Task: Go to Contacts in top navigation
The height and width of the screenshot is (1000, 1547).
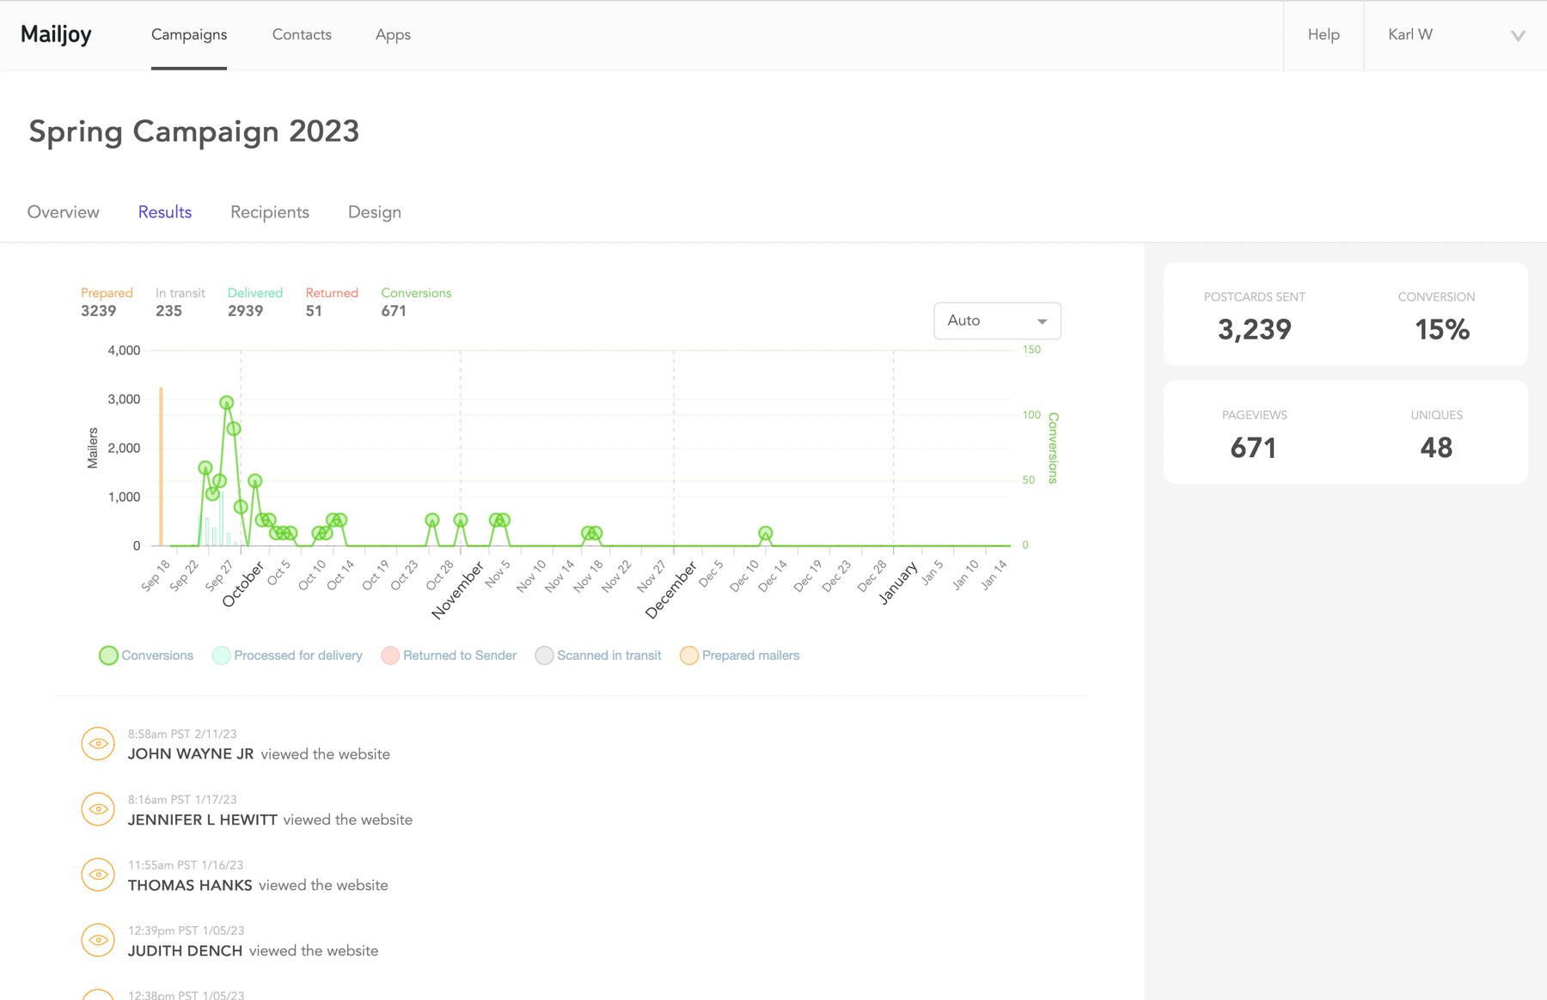Action: click(302, 34)
